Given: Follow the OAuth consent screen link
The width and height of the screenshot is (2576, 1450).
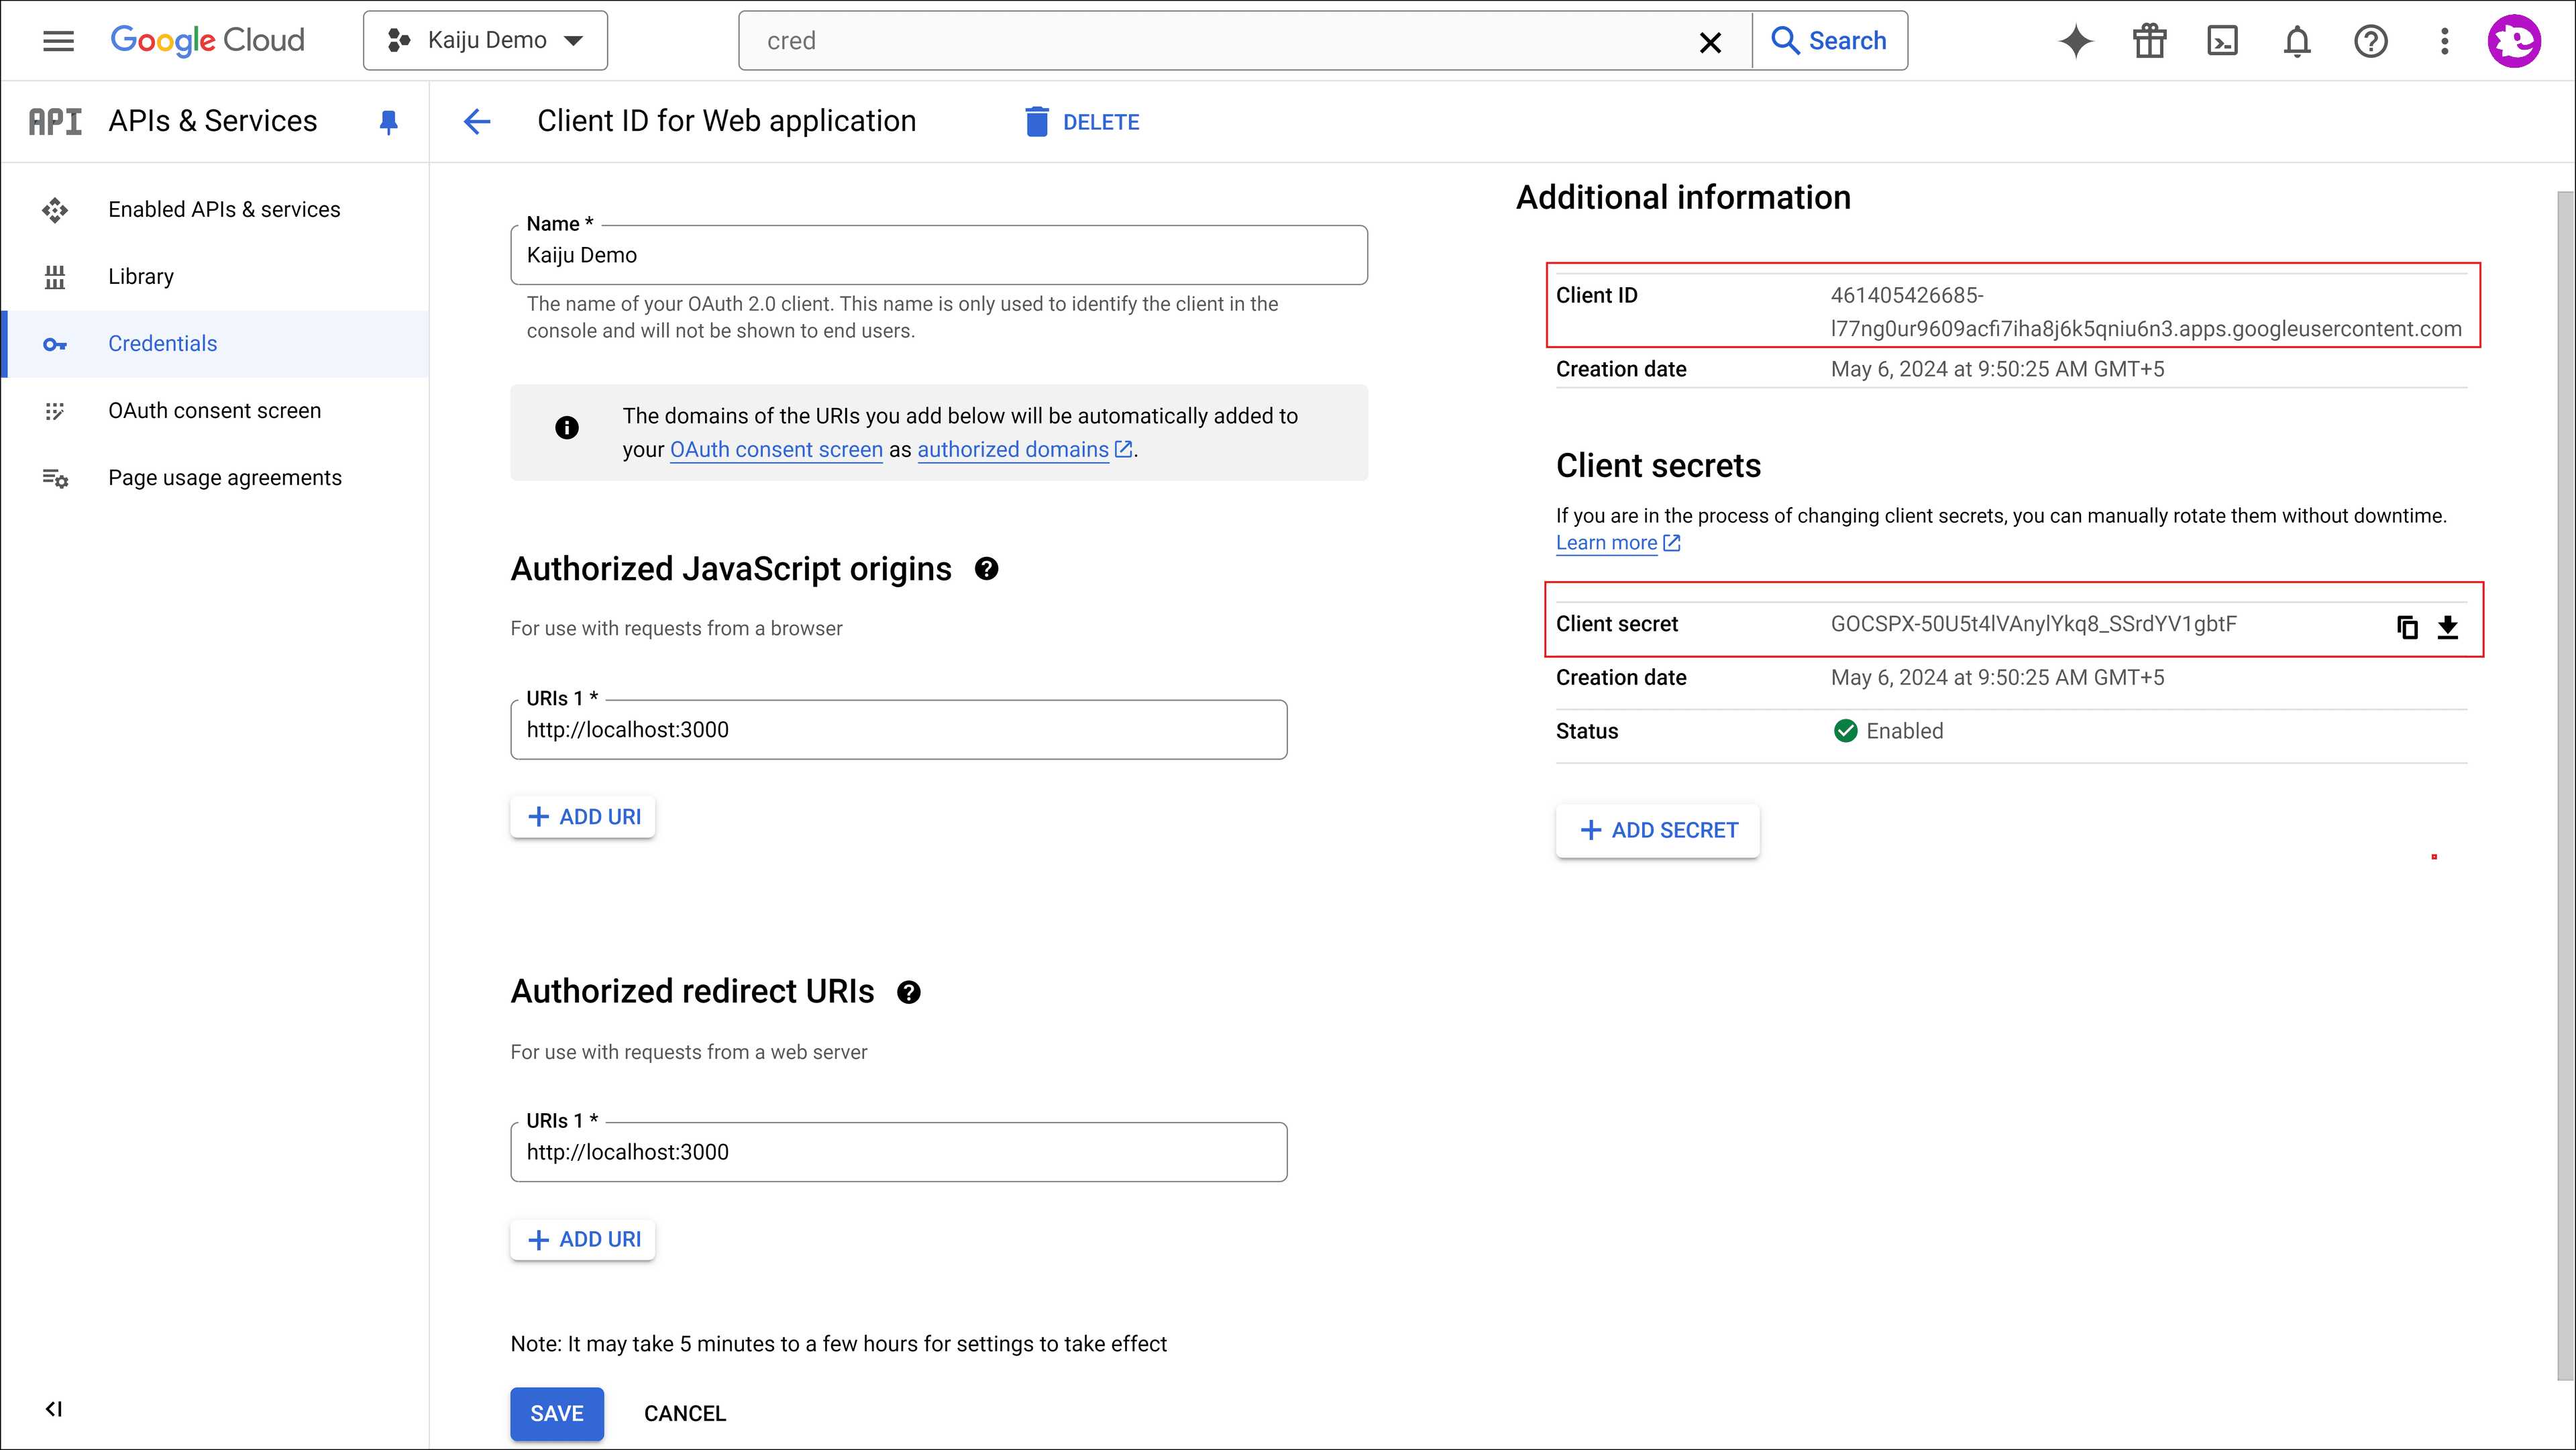Looking at the screenshot, I should tap(776, 449).
